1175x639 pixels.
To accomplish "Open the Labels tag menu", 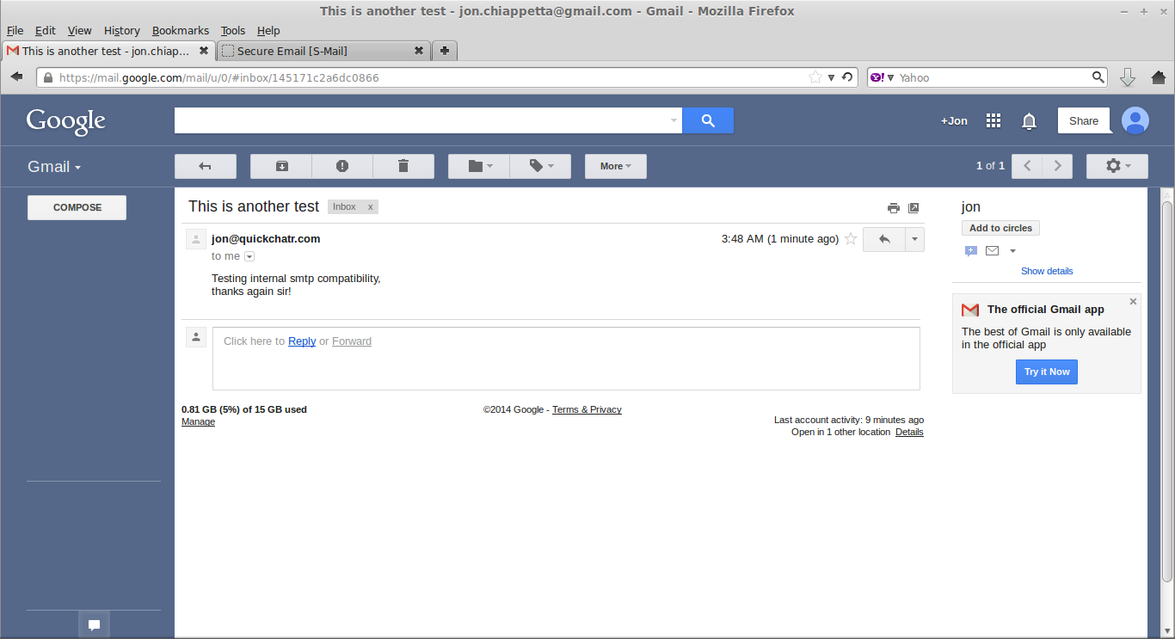I will pos(540,166).
